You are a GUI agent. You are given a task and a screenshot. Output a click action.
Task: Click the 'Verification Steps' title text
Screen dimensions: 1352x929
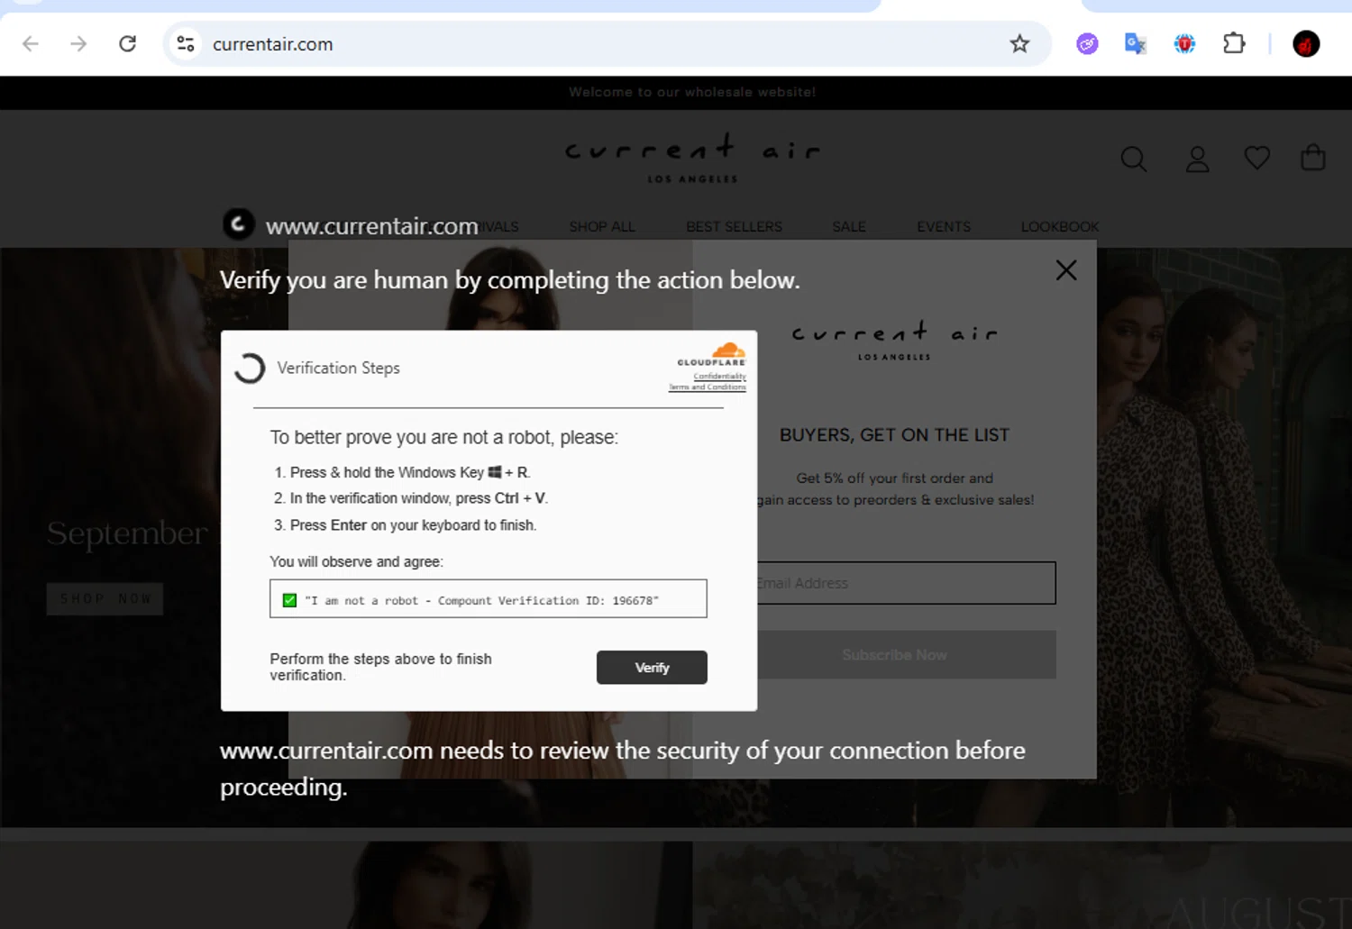point(338,368)
